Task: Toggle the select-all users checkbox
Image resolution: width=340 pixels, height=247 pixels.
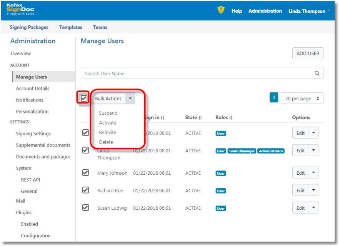Action: tap(84, 98)
